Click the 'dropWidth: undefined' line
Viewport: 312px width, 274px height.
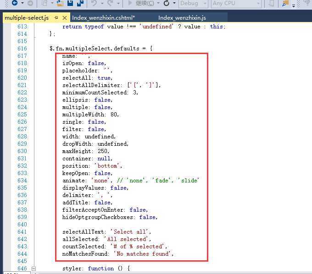point(95,144)
